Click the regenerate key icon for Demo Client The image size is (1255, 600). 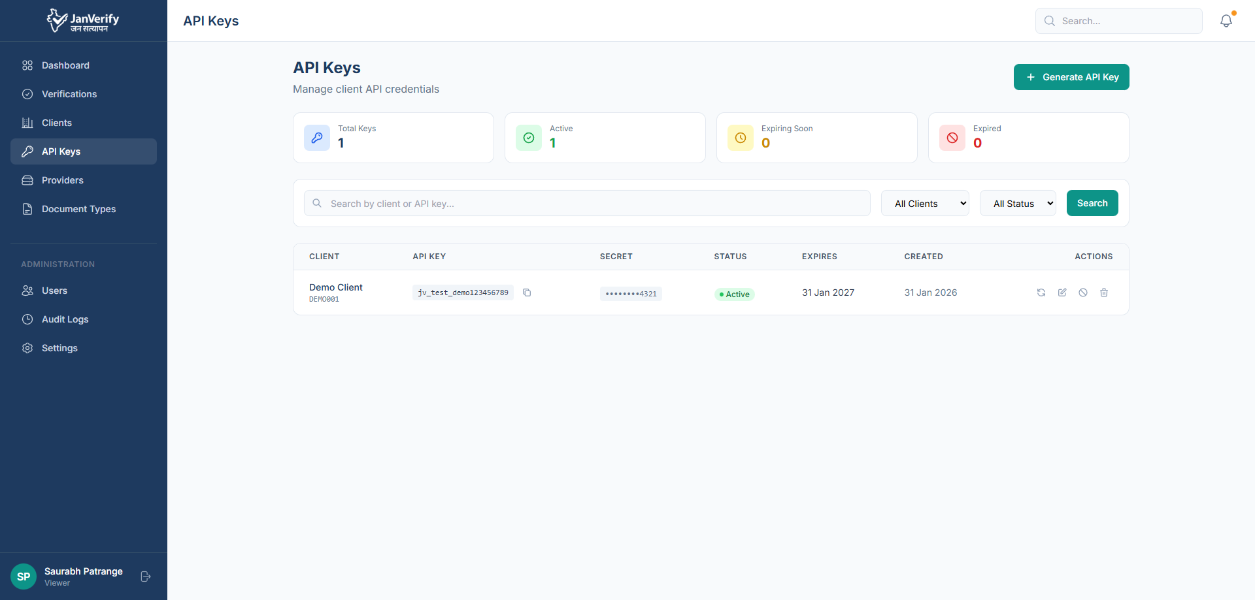tap(1041, 292)
